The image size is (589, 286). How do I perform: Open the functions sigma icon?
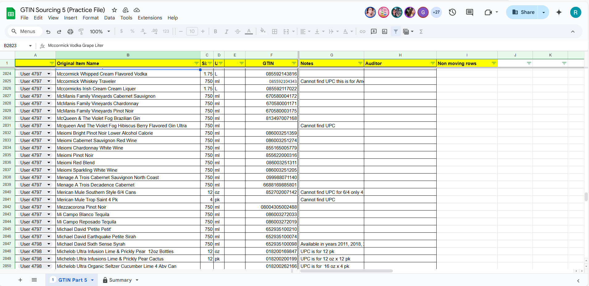[421, 31]
